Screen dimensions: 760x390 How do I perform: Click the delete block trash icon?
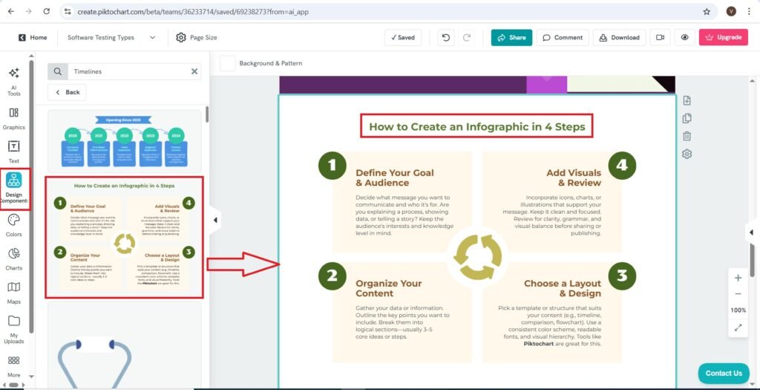(687, 136)
